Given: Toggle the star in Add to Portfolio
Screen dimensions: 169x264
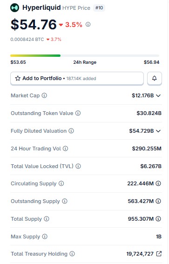Looking at the screenshot, I should coord(18,78).
